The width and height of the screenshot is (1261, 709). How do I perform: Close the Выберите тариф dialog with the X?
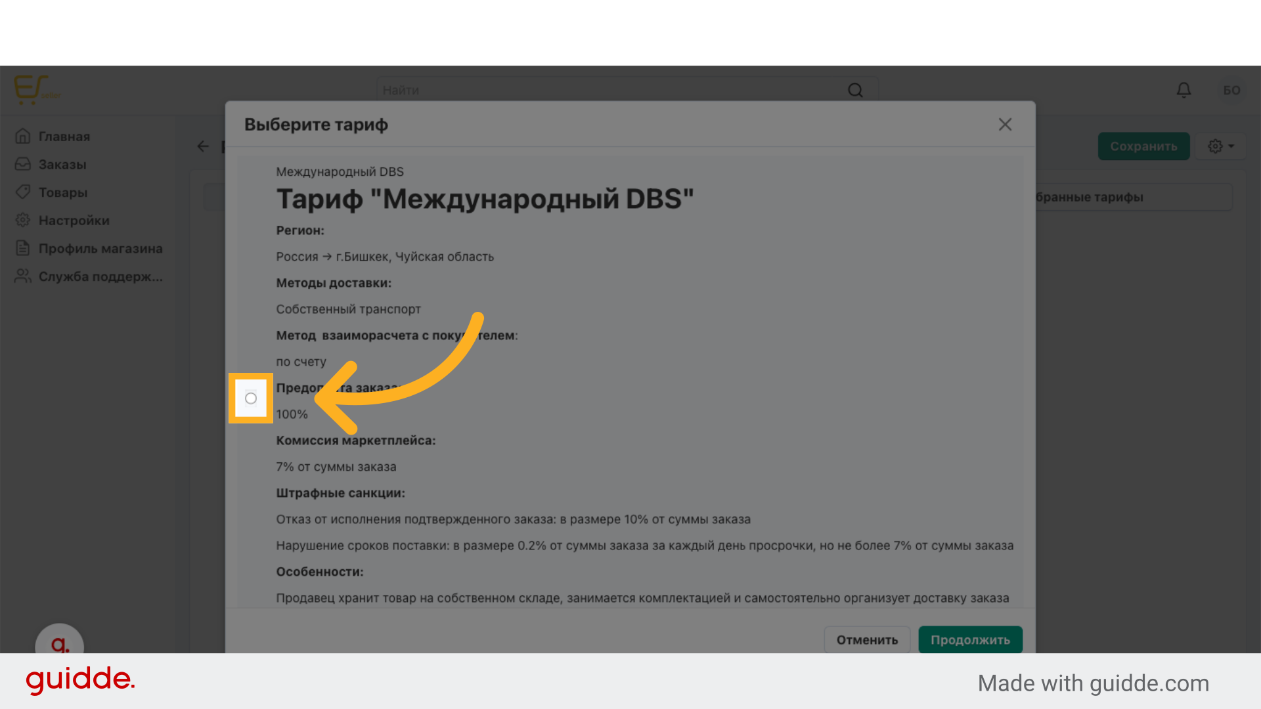click(x=1005, y=124)
